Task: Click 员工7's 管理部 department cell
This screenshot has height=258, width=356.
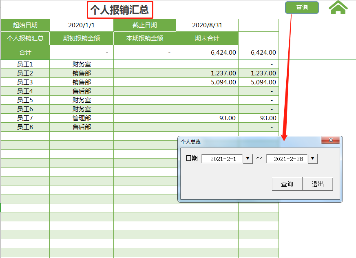Action: pyautogui.click(x=81, y=118)
